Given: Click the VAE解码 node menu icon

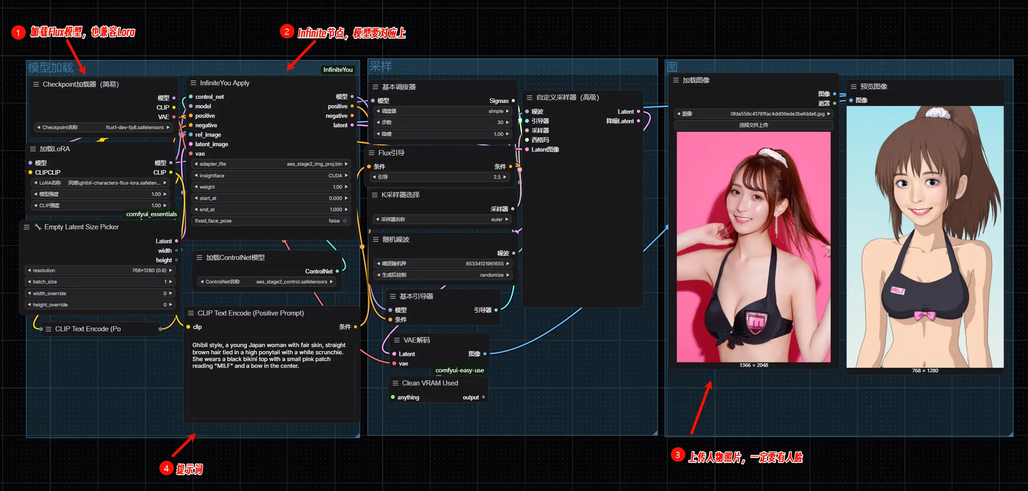Looking at the screenshot, I should click(x=397, y=340).
